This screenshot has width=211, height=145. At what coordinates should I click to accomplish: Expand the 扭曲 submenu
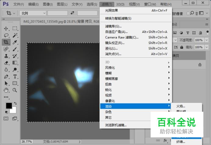click(x=136, y=84)
